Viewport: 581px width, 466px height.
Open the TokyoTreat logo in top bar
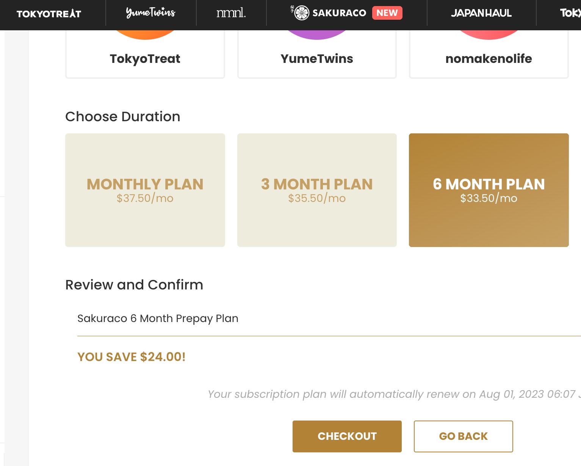49,14
